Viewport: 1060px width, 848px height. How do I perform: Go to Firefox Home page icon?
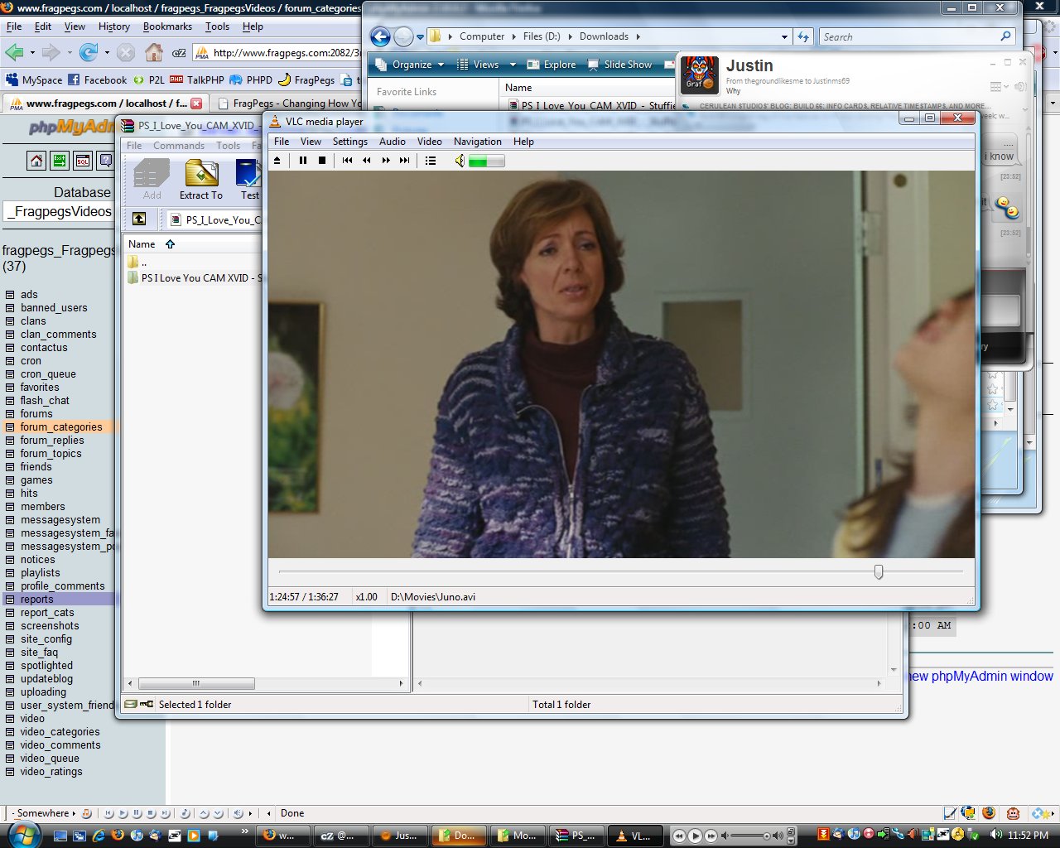153,53
